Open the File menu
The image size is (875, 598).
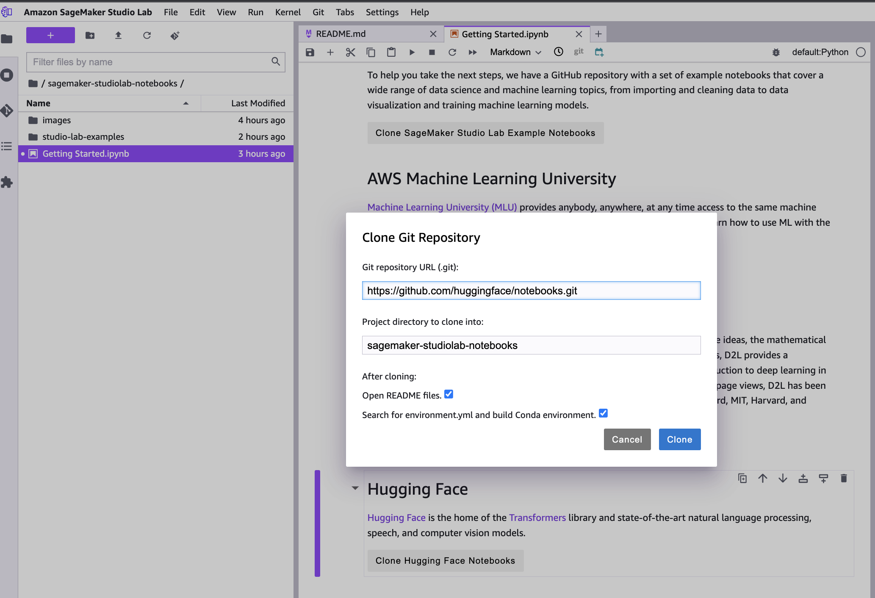pos(171,12)
